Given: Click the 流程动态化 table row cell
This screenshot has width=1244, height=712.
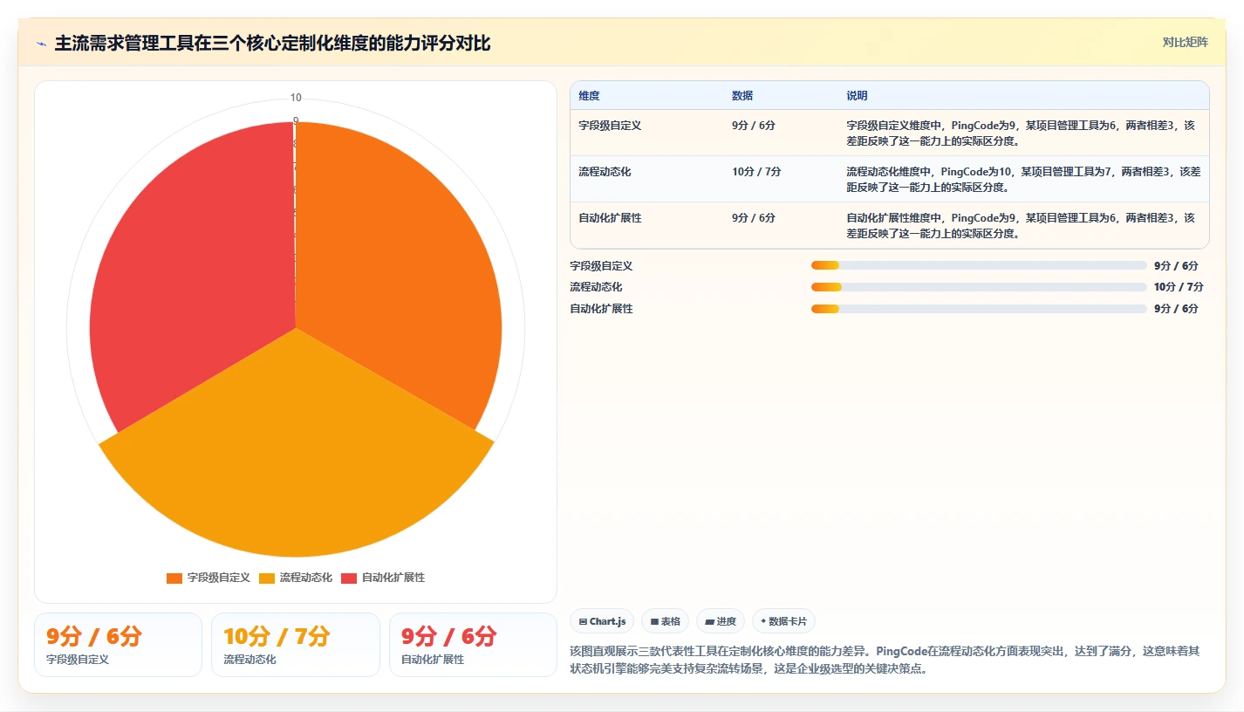Looking at the screenshot, I should (605, 172).
